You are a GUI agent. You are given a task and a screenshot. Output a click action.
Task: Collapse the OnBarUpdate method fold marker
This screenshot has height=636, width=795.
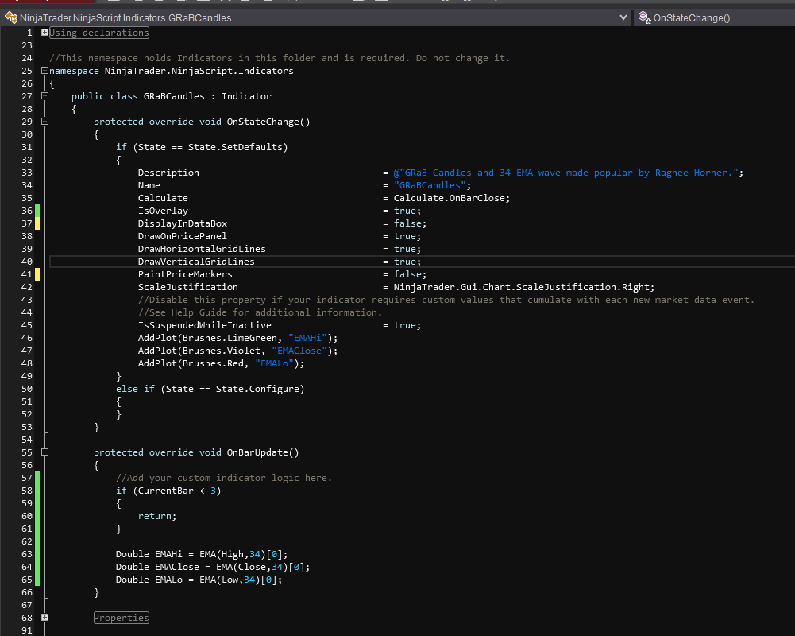pos(44,452)
